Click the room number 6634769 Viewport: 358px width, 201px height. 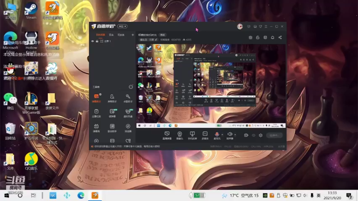click(176, 40)
